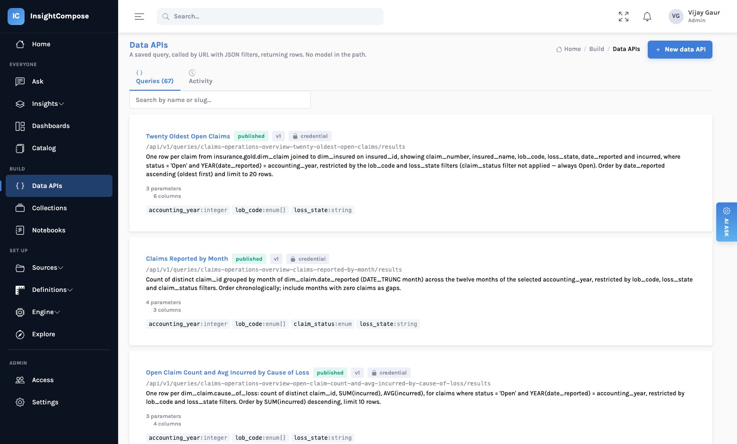Open Collections from the sidebar
Viewport: 737px width, 444px height.
(59, 208)
